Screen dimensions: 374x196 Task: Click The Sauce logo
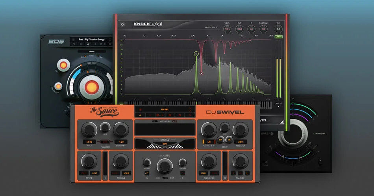click(104, 112)
